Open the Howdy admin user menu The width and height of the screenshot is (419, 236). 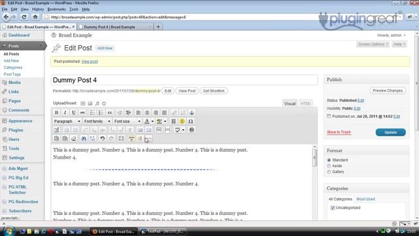(392, 35)
